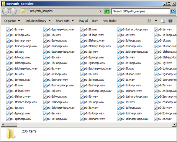Change view with the view icon button

point(149,21)
